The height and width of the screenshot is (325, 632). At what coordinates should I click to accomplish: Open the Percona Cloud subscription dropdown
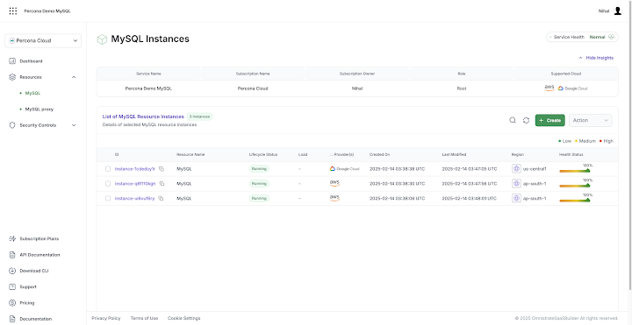[x=43, y=40]
